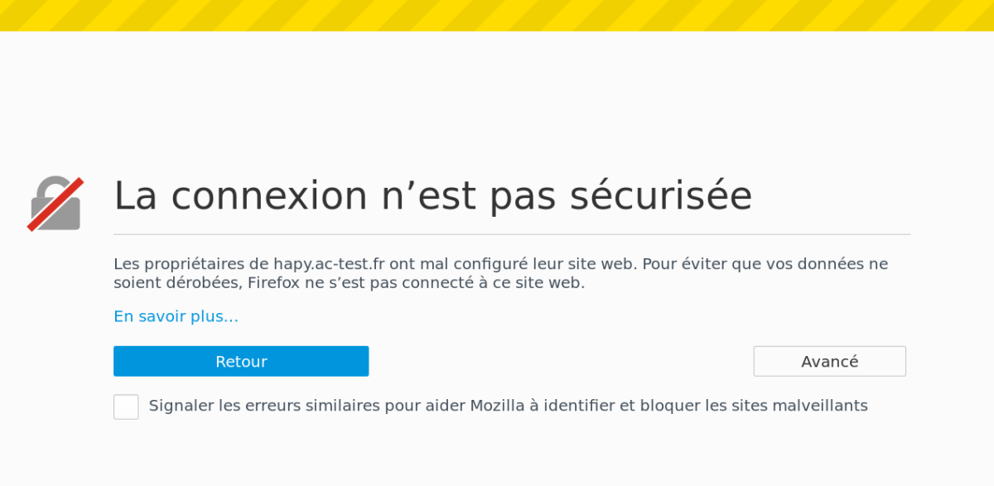Click the crossed-out padlock icon
Viewport: 994px width, 486px height.
click(55, 203)
